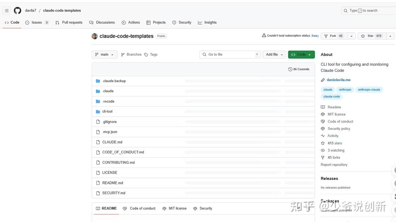Click the anthropic-claude topic tag
Screen dimensions: 396x222
[369, 90]
